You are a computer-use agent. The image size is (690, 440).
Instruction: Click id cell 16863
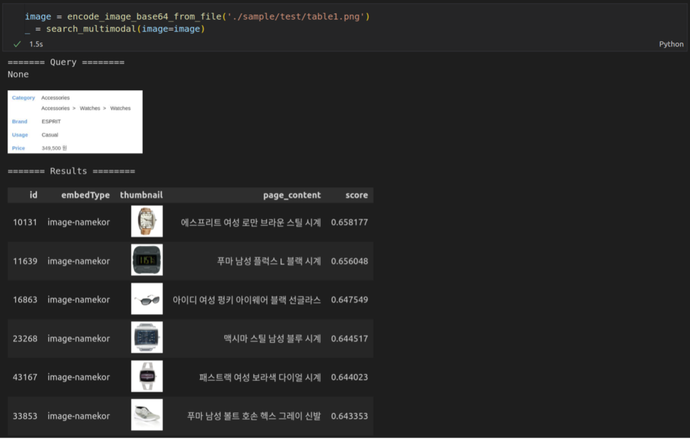tap(25, 300)
